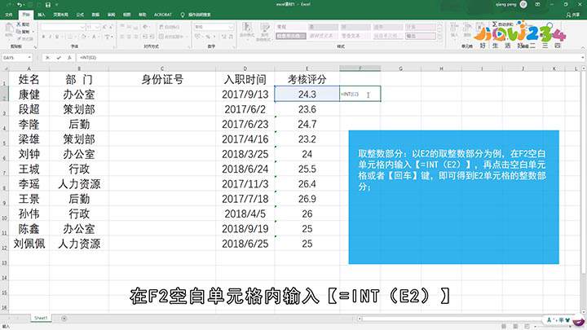The width and height of the screenshot is (587, 330).
Task: Click the cell with date 2018/3/25
Action: (x=245, y=154)
